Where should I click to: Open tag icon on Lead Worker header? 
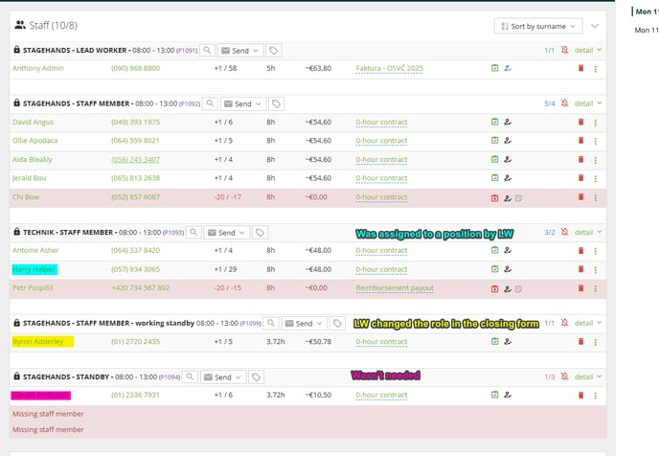click(274, 51)
